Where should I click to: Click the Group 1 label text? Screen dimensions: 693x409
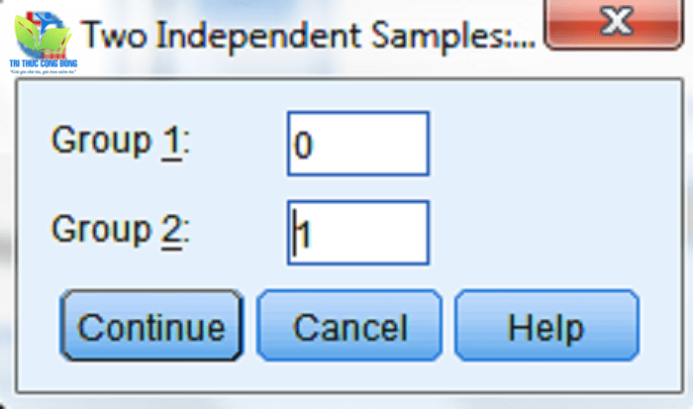[121, 143]
